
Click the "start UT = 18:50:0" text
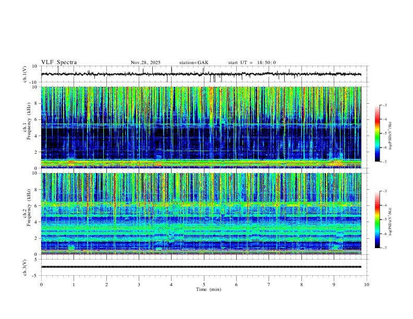point(252,63)
